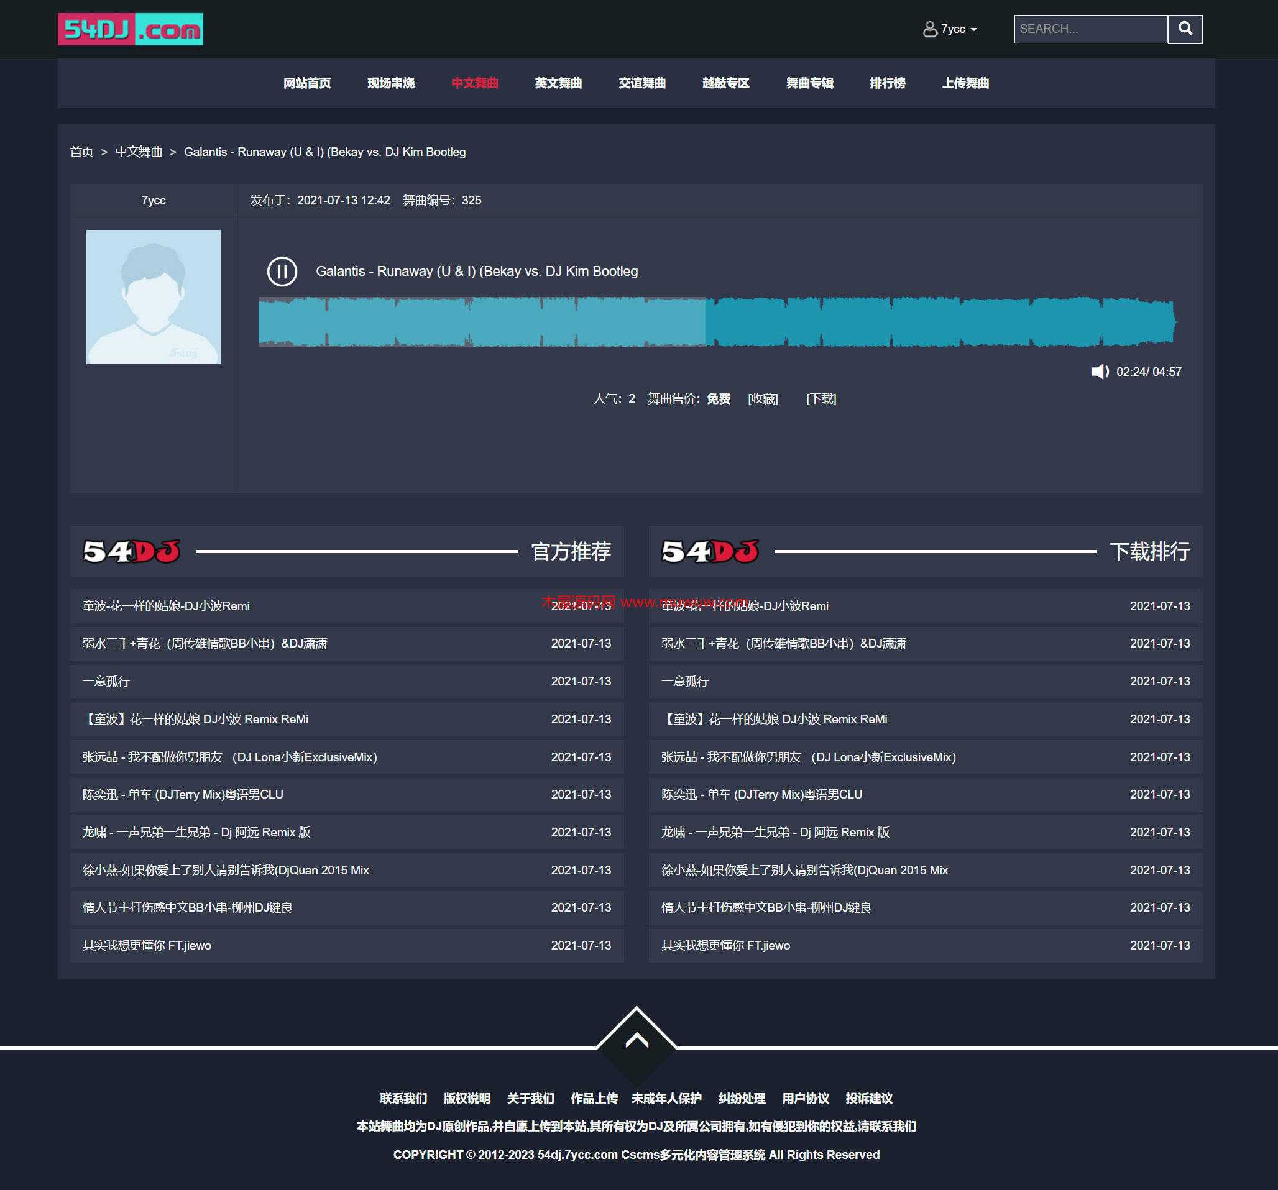Click the uploader avatar thumbnail
This screenshot has height=1190, width=1278.
click(x=153, y=297)
